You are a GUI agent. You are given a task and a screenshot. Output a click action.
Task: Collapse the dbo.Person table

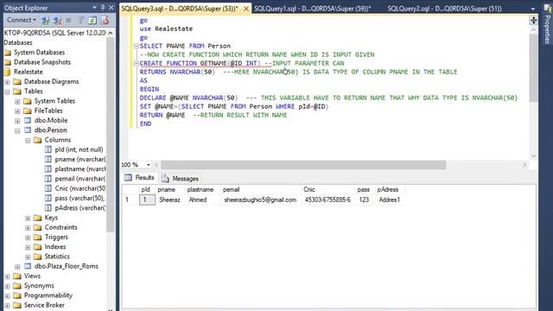coord(17,130)
